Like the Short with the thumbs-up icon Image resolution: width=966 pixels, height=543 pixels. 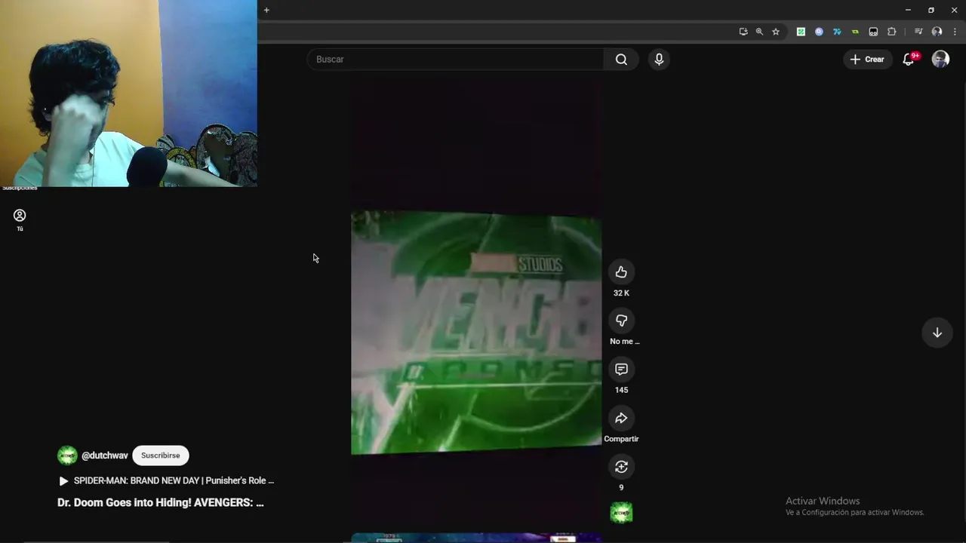click(621, 272)
